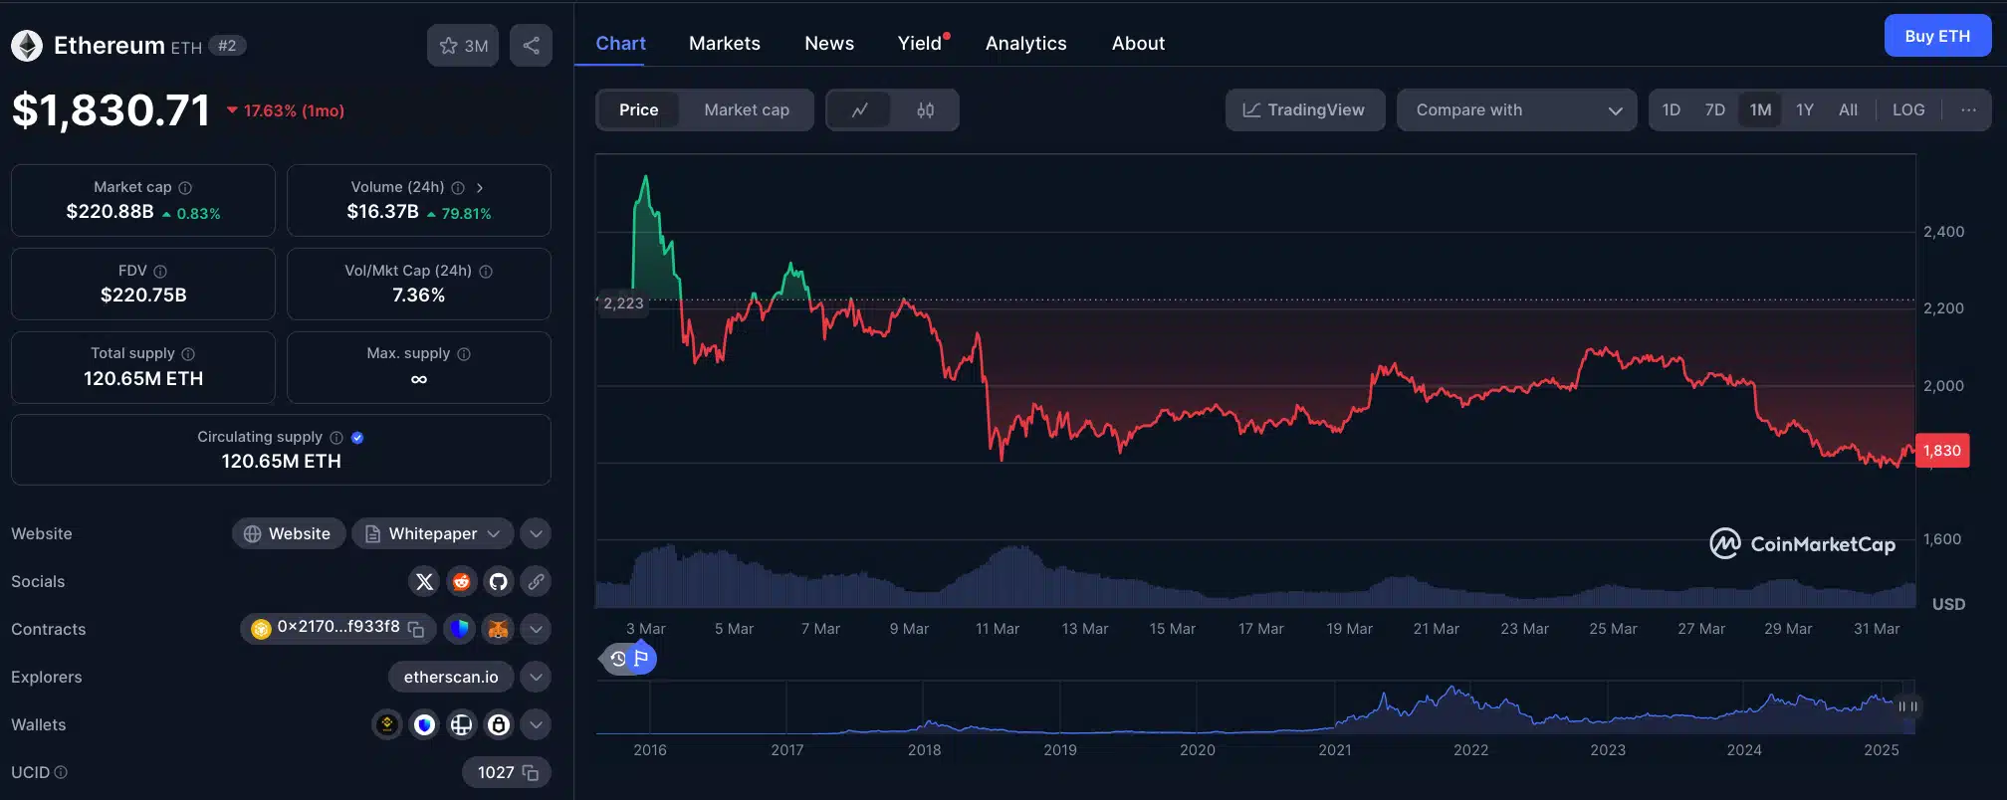Add Ethereum to watchlist via star button

tap(463, 46)
